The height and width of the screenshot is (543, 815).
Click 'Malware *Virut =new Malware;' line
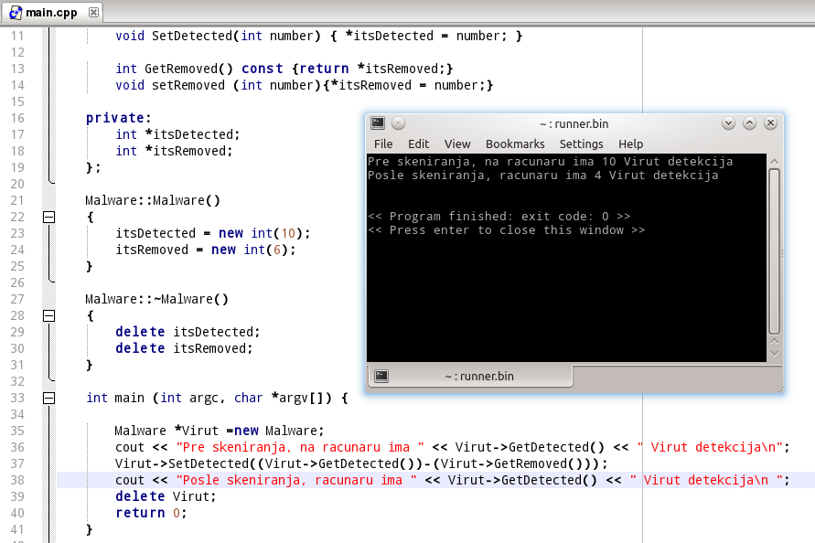click(x=220, y=431)
